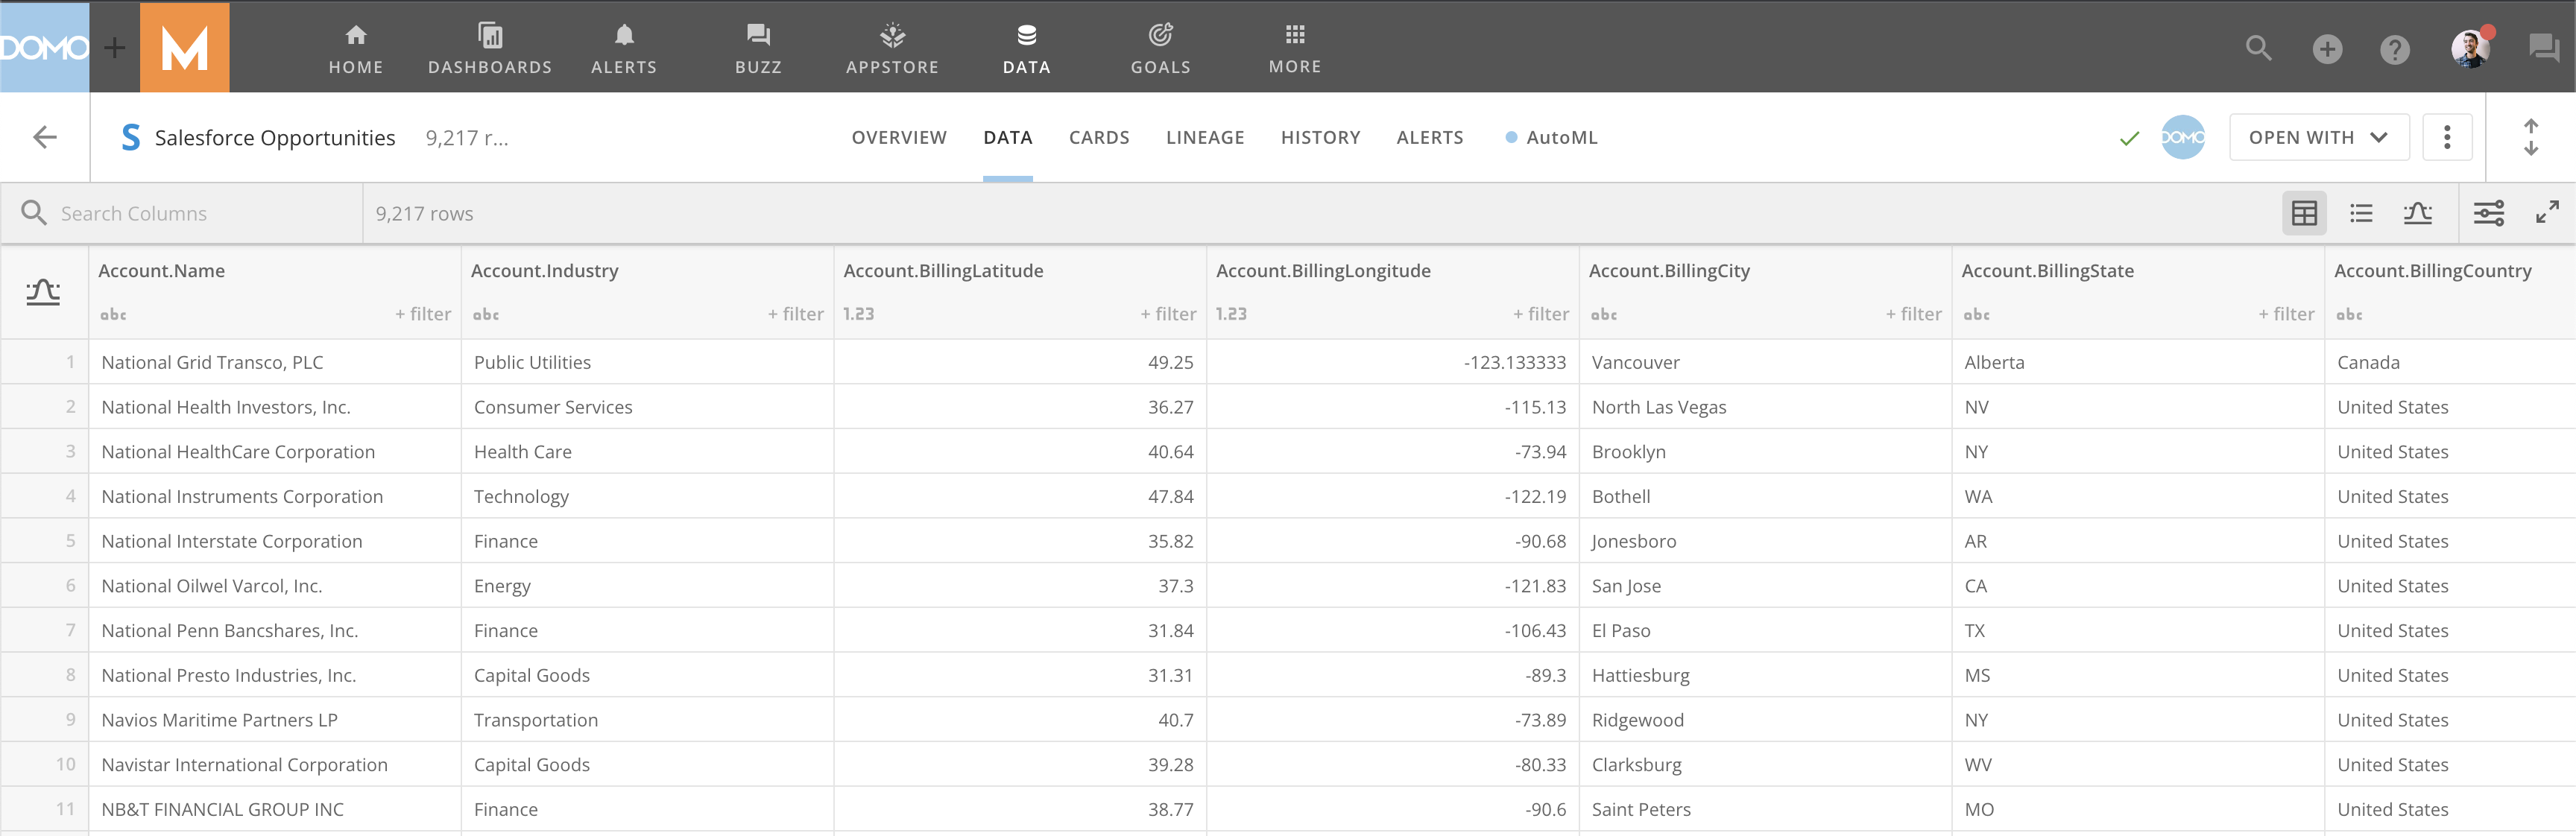Switch to table grid view
This screenshot has height=836, width=2576.
coord(2304,213)
